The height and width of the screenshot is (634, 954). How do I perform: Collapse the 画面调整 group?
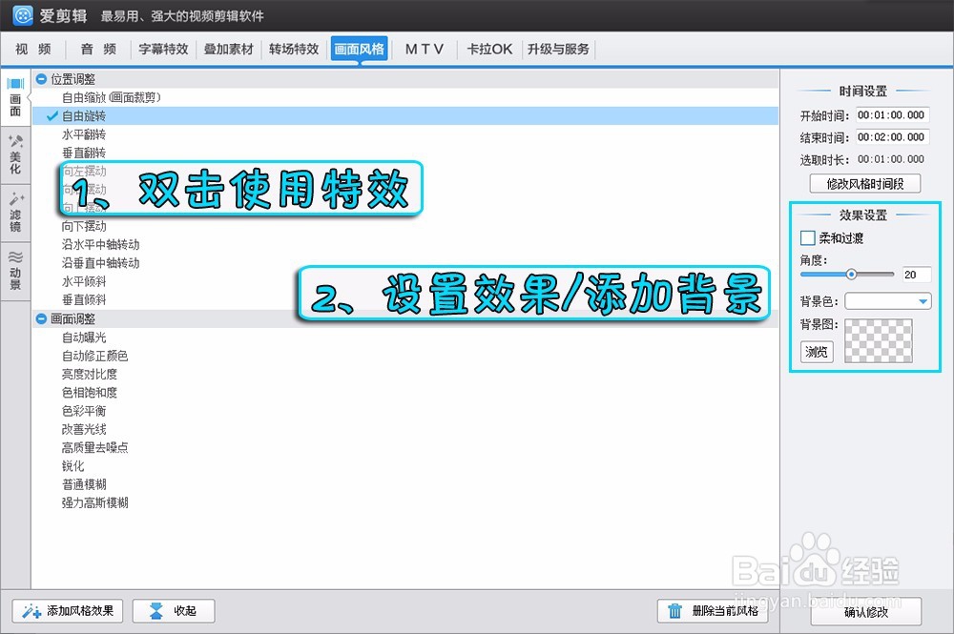(41, 318)
